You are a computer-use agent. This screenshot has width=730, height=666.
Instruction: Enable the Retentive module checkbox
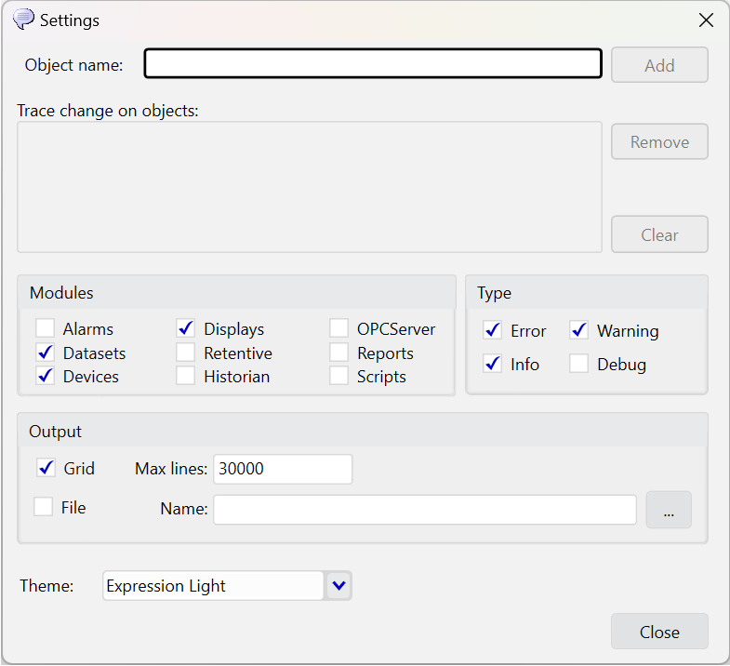186,353
